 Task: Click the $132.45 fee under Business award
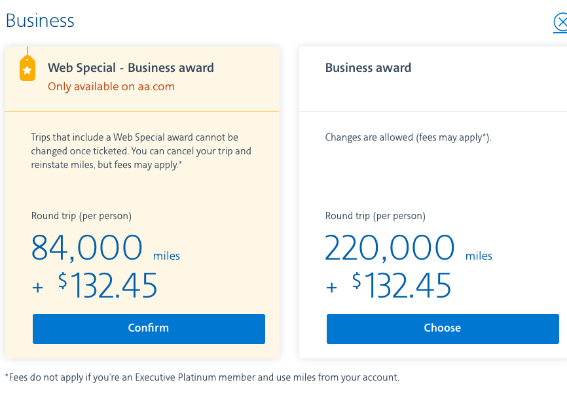[x=401, y=286]
